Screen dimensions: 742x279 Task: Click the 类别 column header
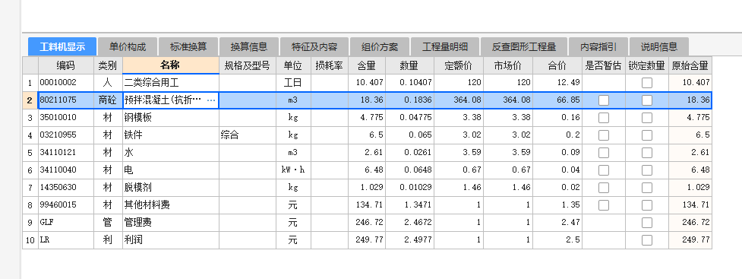(x=108, y=65)
